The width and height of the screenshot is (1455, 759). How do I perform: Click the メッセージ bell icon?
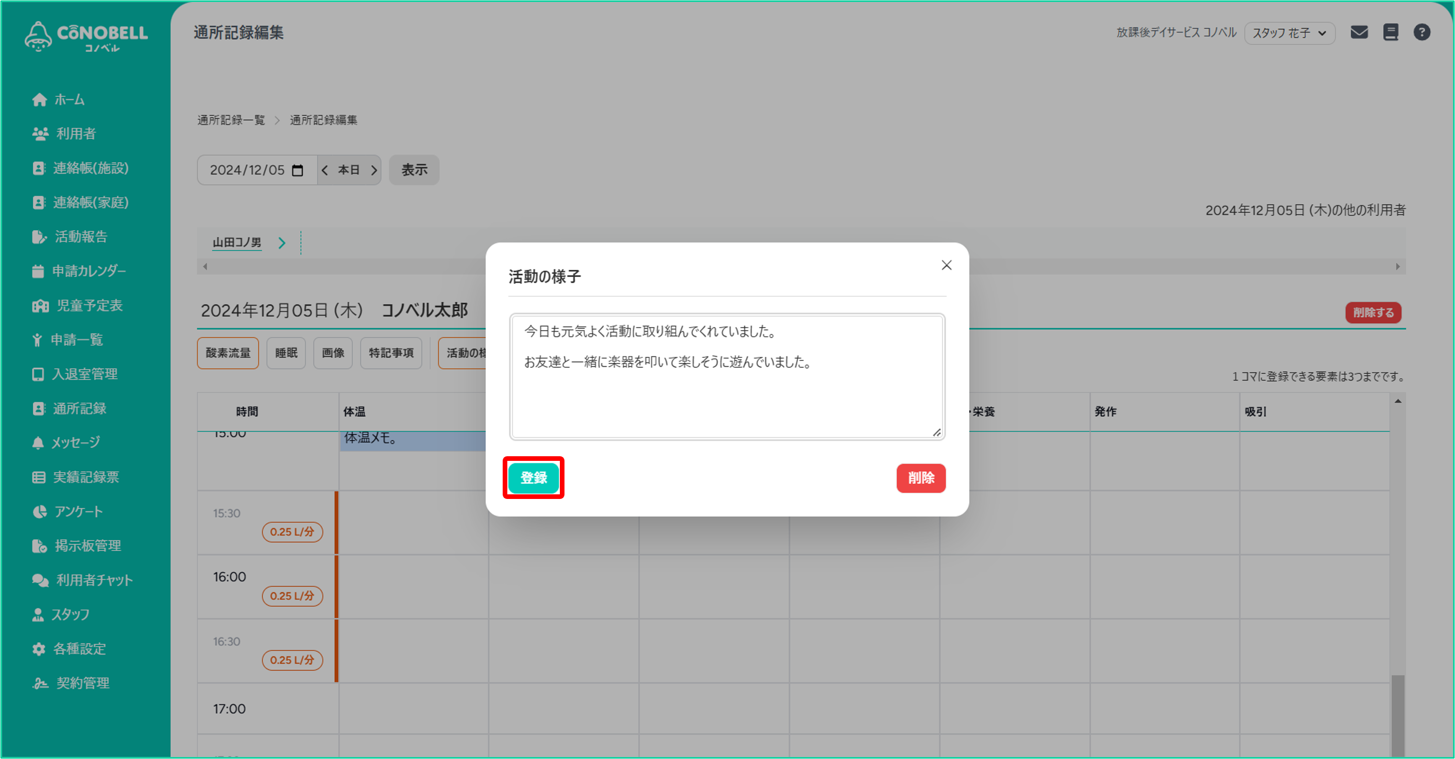click(38, 443)
